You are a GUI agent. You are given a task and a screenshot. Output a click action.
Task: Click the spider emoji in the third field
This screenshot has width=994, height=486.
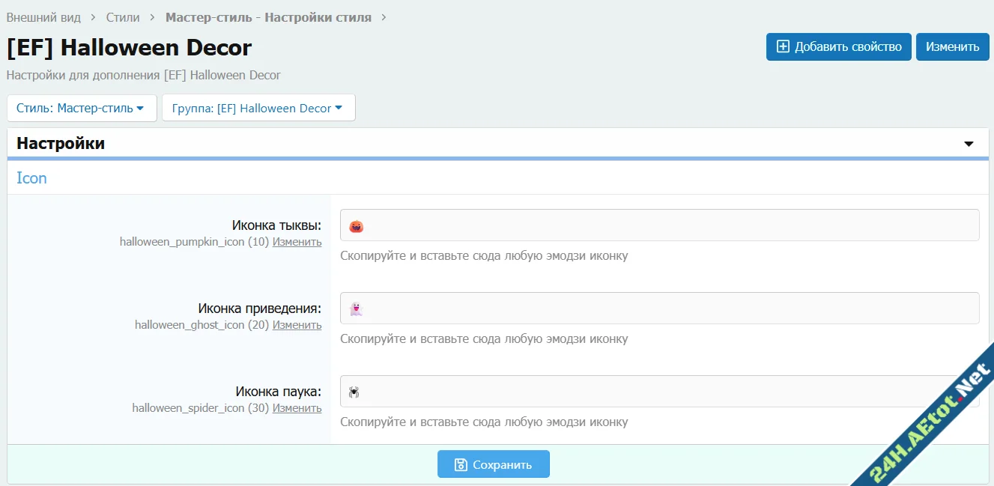355,392
